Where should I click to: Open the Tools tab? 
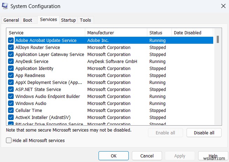point(85,20)
